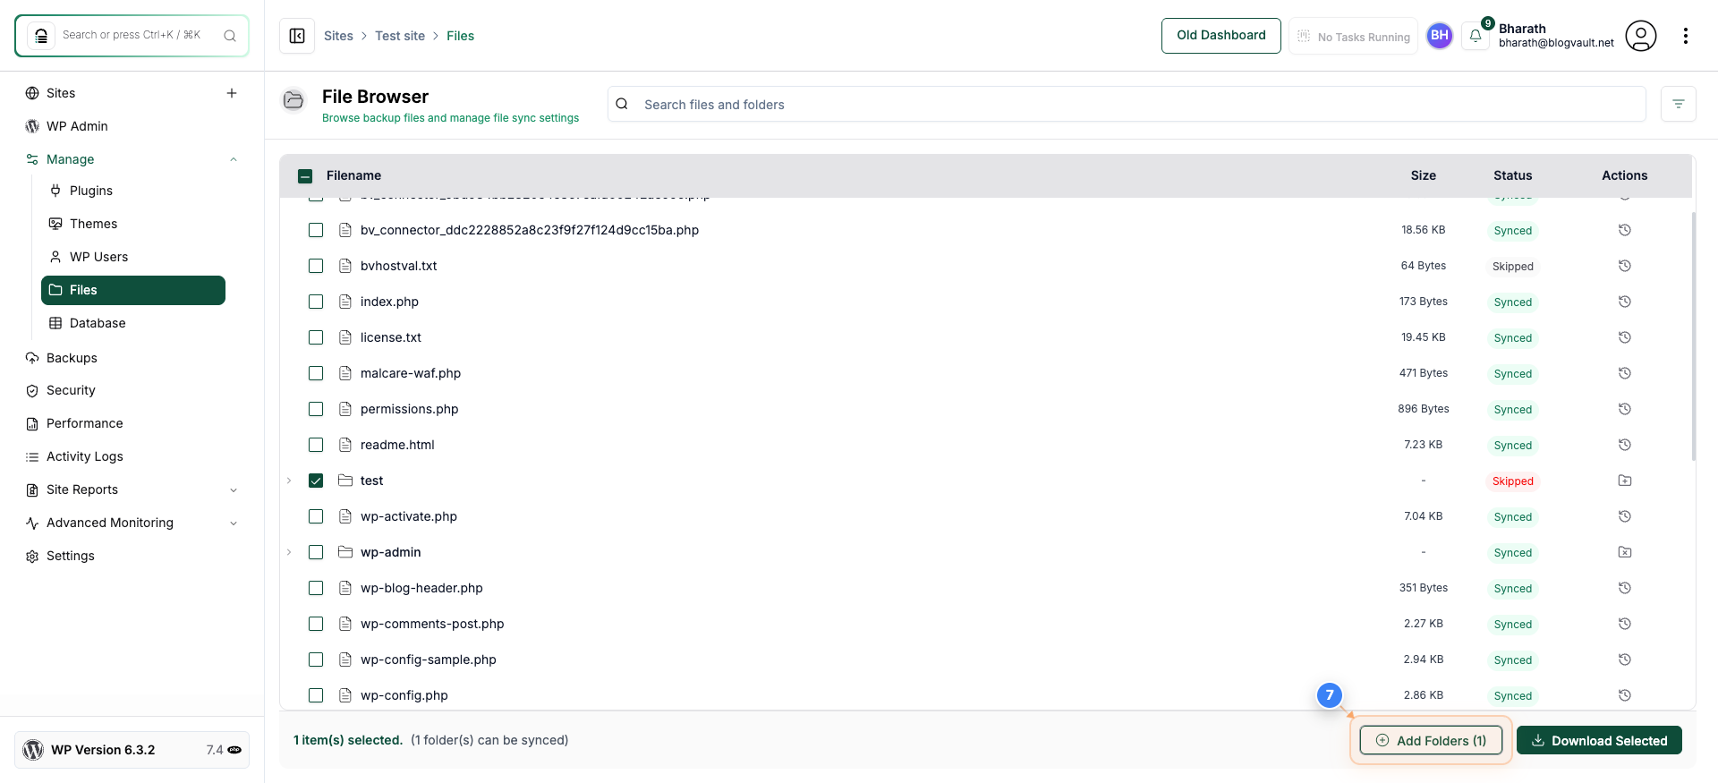Click the search magnifier in sidebar search
The height and width of the screenshot is (783, 1718).
coord(230,36)
